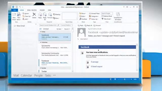Send the message to OneNote
The image size is (162, 91).
(83, 19)
